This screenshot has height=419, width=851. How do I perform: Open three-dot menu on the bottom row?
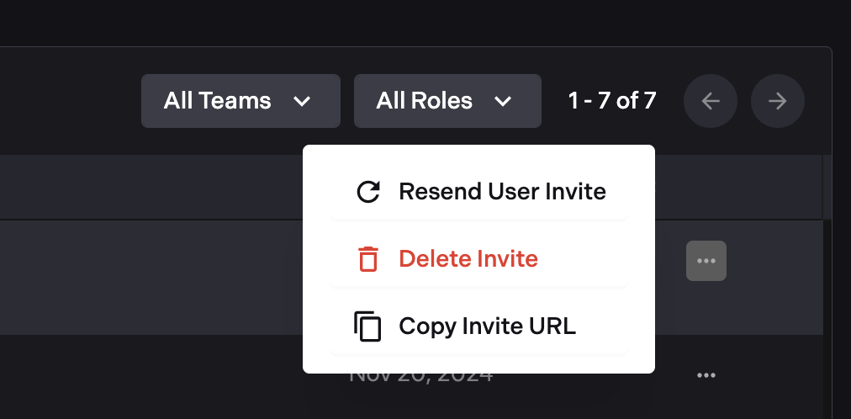[706, 375]
